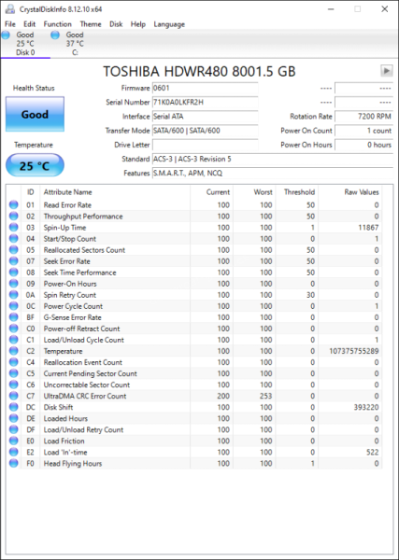The height and width of the screenshot is (560, 399).
Task: Click the Read Error Rate status orb
Action: tap(14, 205)
